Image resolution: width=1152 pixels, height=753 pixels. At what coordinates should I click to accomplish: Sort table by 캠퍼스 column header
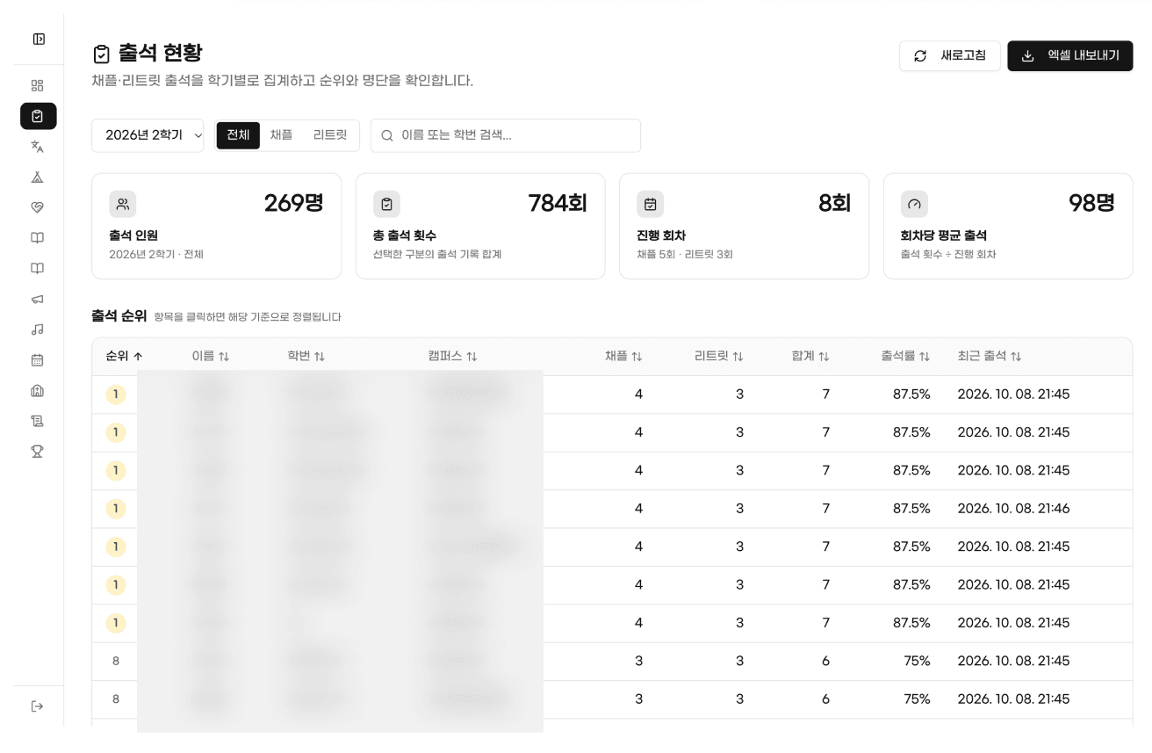(452, 357)
